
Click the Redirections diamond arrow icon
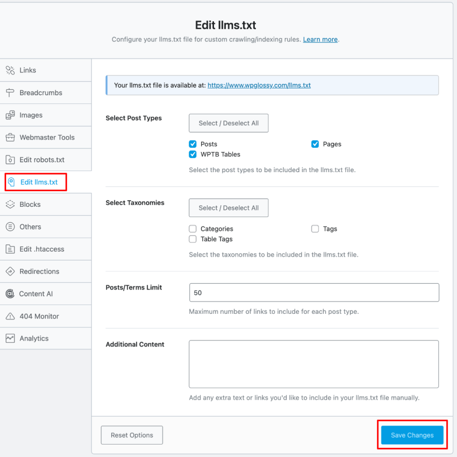[x=10, y=271]
